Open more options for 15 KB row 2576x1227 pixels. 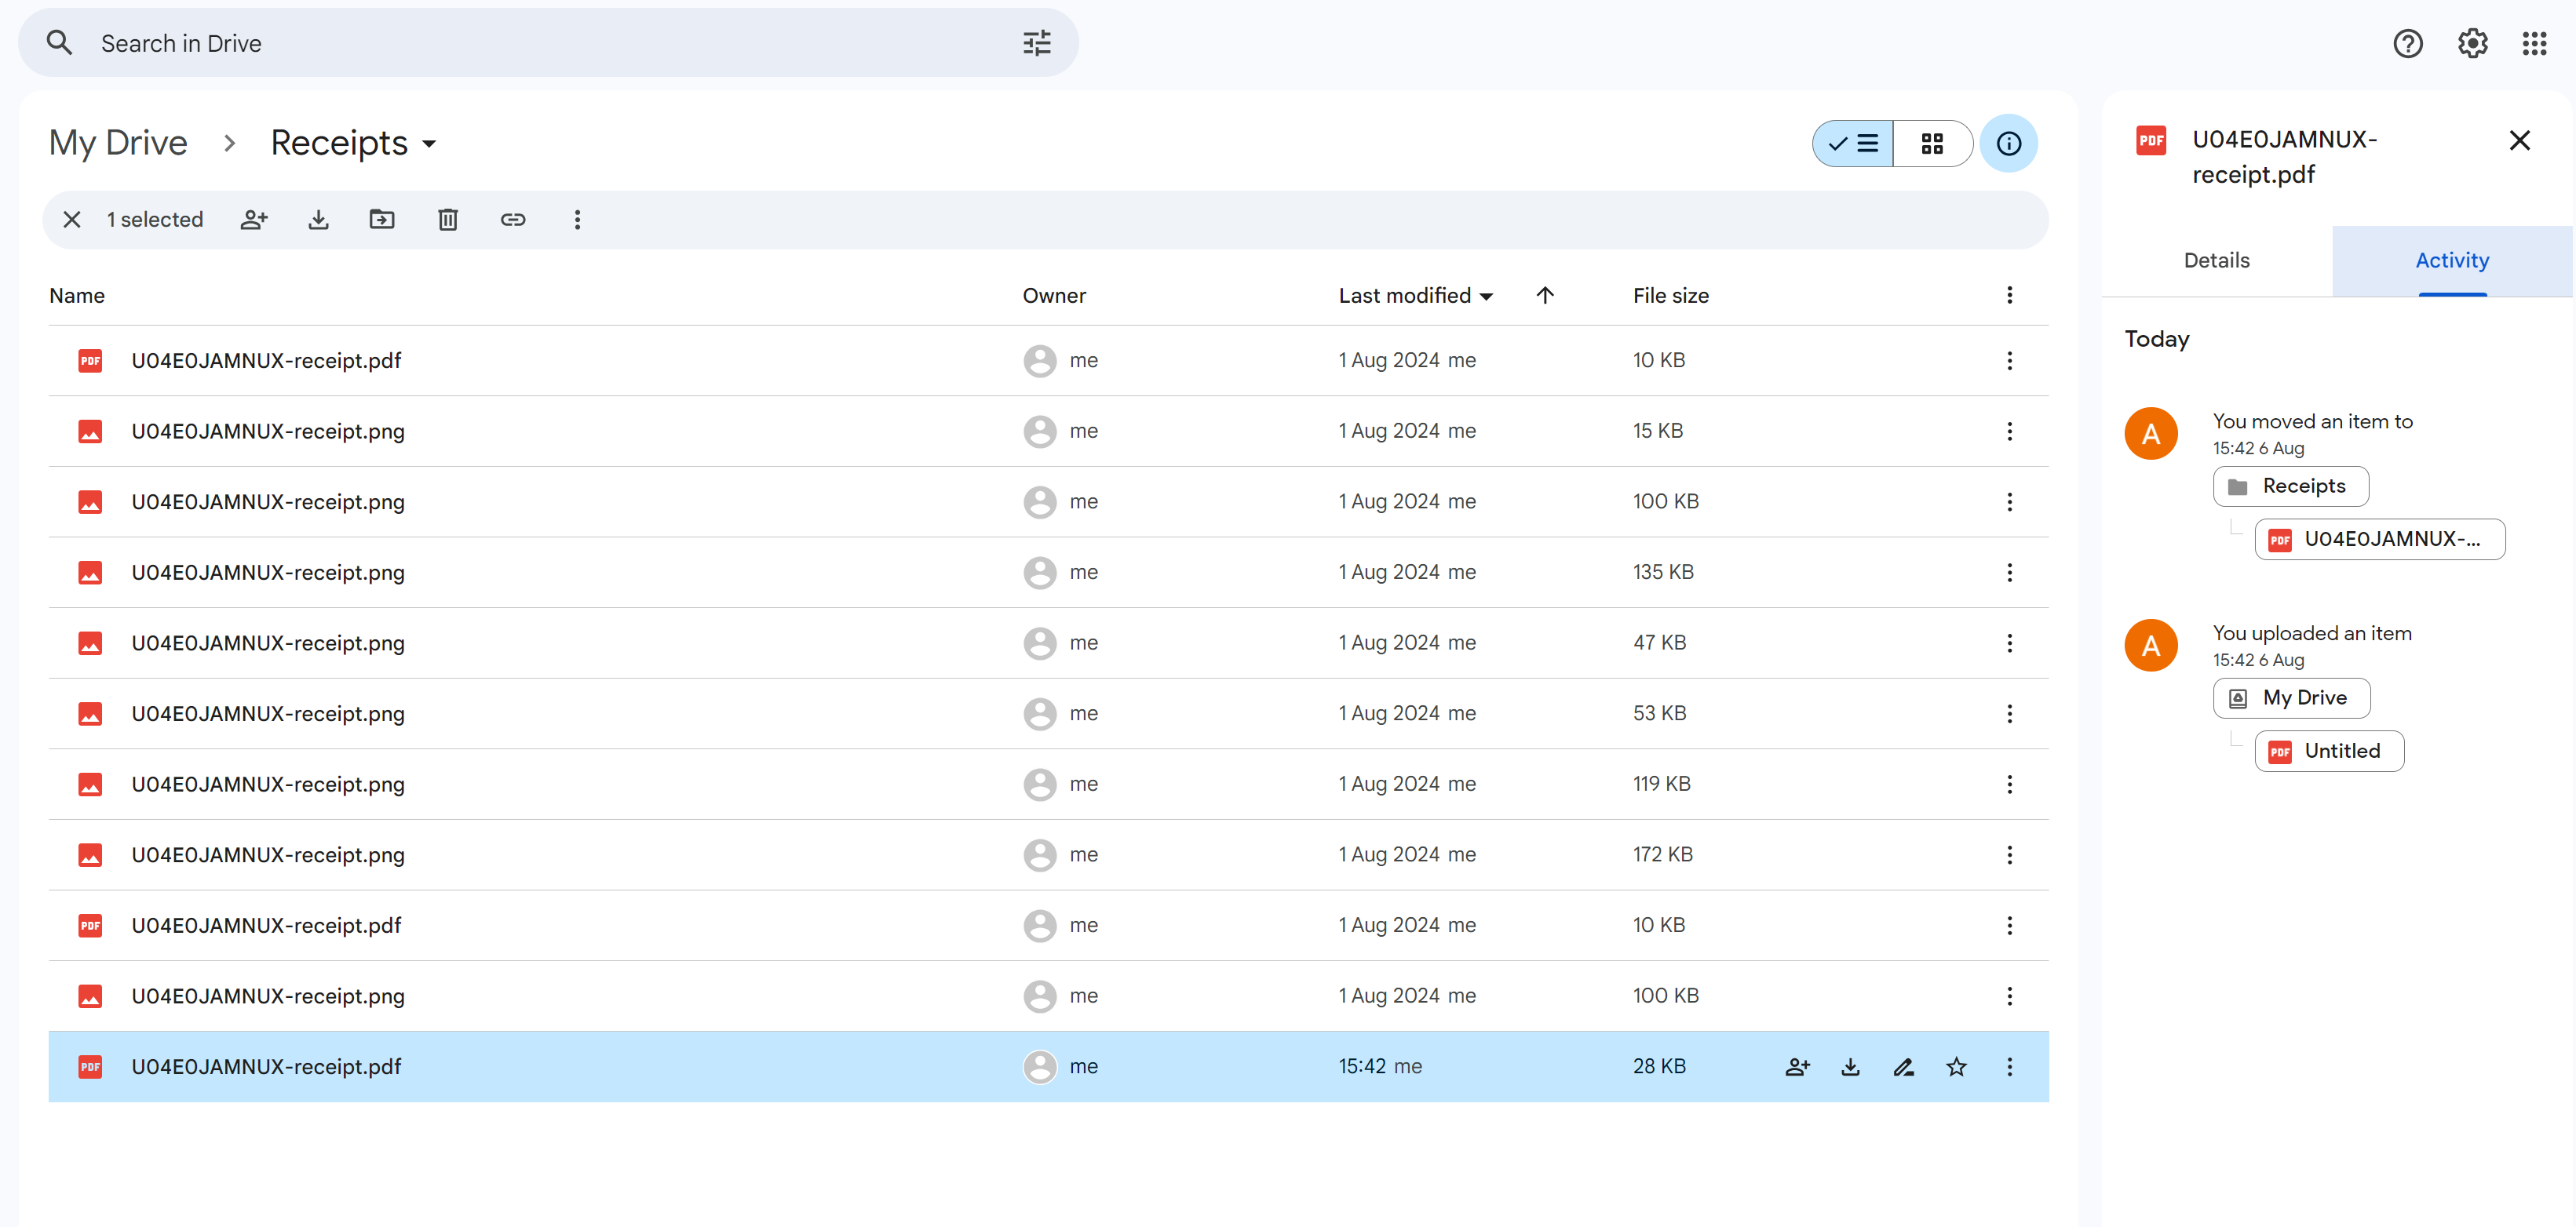point(2009,431)
